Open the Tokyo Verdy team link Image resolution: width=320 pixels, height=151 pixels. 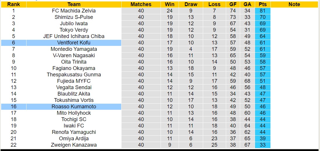[74, 30]
